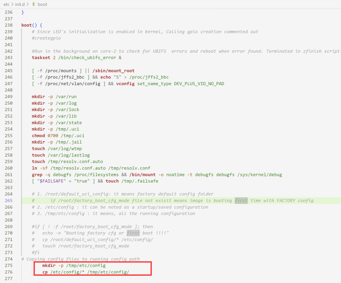Click '/bin/check_ubifs_error' path
Viewport: 341px width, 283px height.
(x=87, y=58)
